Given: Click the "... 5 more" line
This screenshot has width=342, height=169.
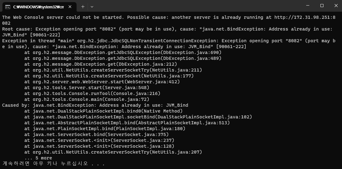Looking at the screenshot, I should click(x=38, y=158).
